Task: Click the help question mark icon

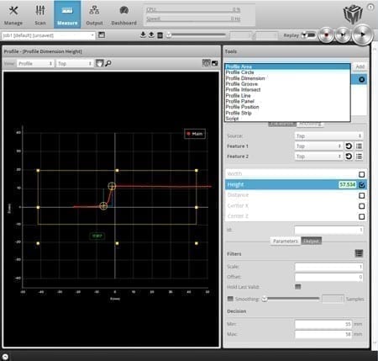Action: (370, 7)
